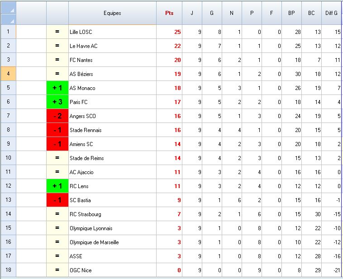
Task: Select the Equipes column header
Action: tap(112, 13)
